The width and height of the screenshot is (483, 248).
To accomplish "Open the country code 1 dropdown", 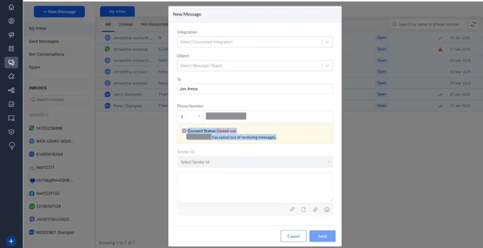I will point(190,116).
